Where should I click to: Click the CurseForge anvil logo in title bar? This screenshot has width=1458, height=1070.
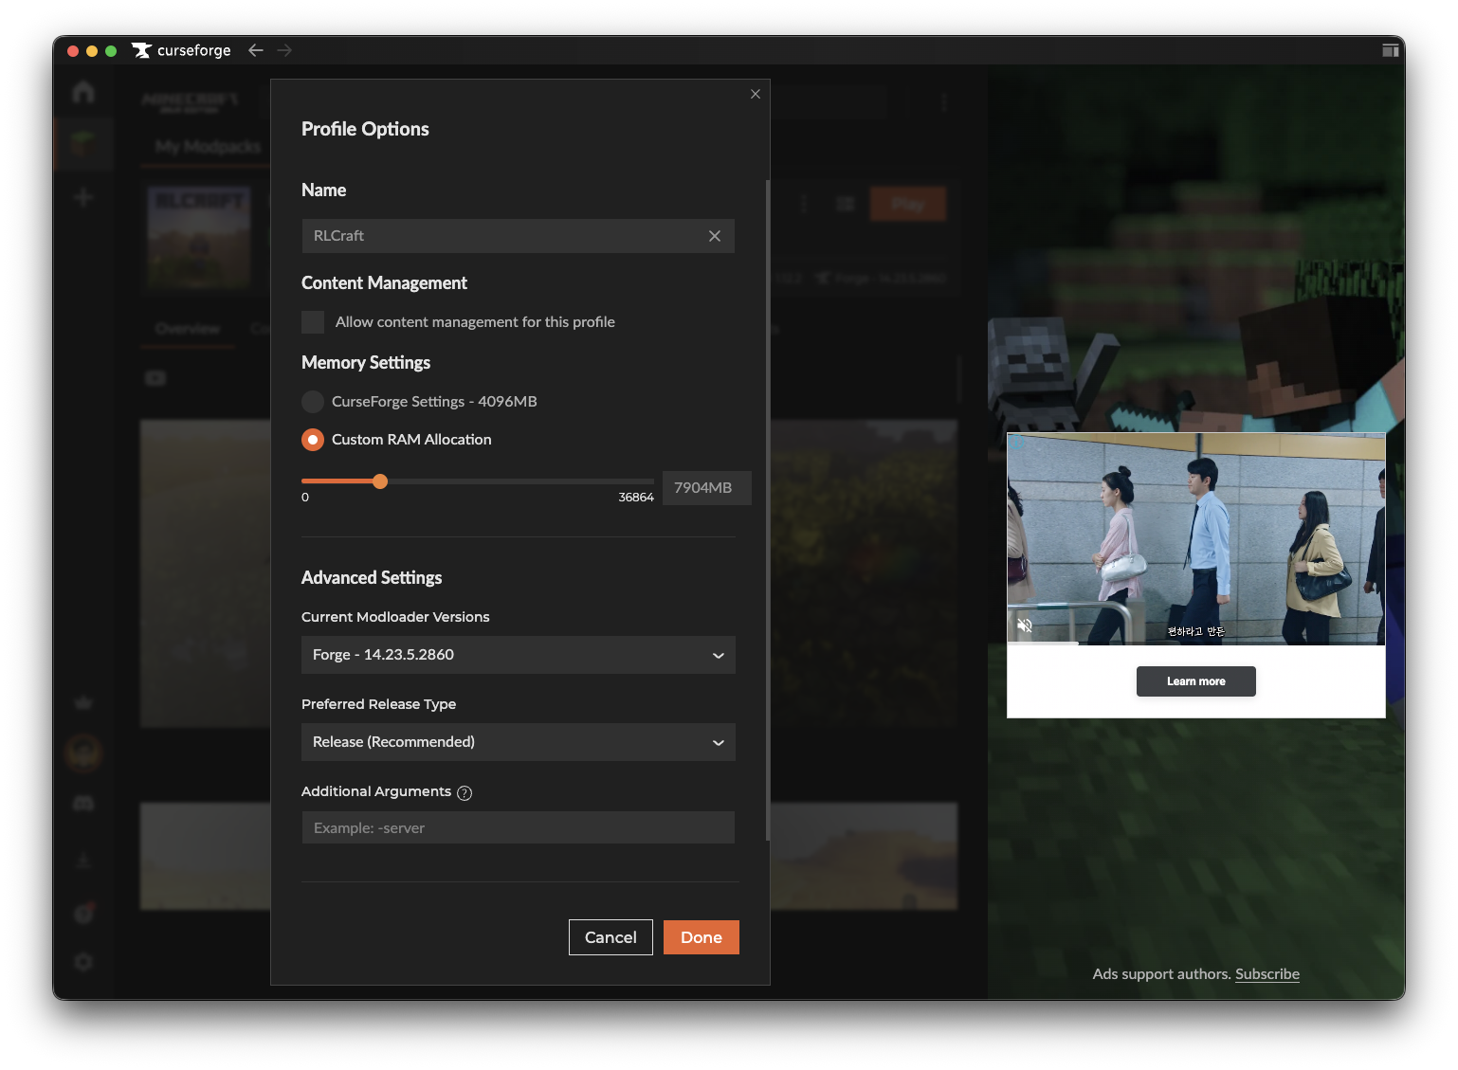[x=142, y=50]
